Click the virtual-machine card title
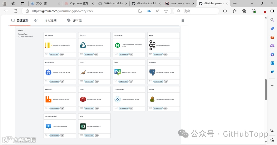The width and height of the screenshot is (277, 145). coord(51,116)
